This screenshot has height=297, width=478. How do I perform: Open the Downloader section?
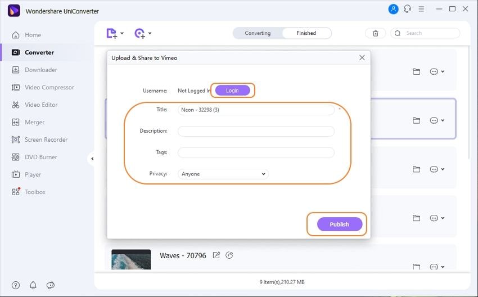pyautogui.click(x=41, y=70)
